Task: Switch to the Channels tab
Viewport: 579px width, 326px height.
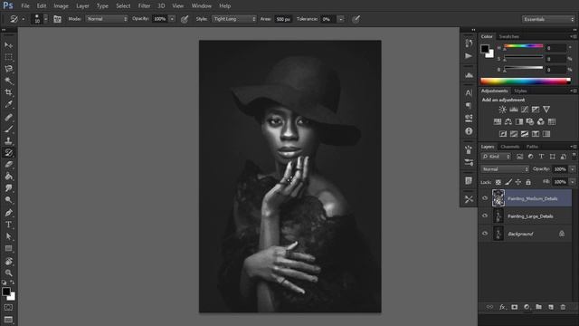Action: pos(509,147)
